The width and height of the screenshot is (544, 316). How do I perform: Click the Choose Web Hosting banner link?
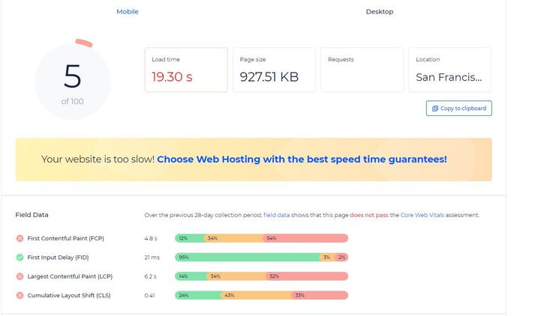coord(302,159)
